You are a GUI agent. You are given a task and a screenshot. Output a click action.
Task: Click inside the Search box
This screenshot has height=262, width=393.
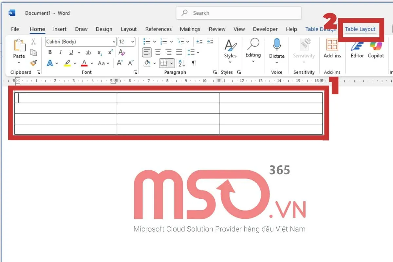[x=238, y=13]
